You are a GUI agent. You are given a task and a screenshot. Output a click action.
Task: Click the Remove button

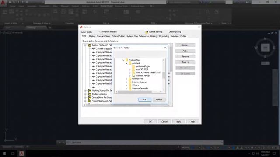tap(185, 56)
